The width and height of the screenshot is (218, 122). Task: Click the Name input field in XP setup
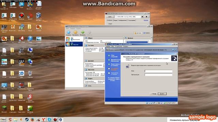pos(158,71)
